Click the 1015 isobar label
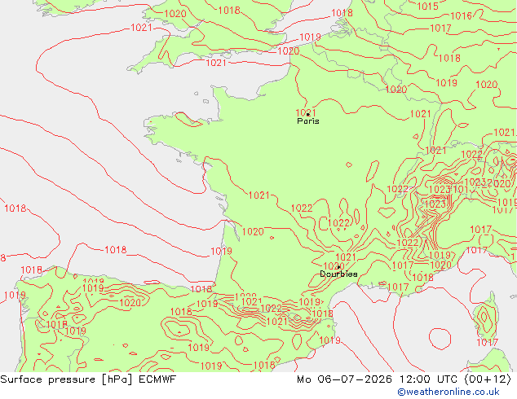Screen dimensions: 517x399 coord(427,7)
